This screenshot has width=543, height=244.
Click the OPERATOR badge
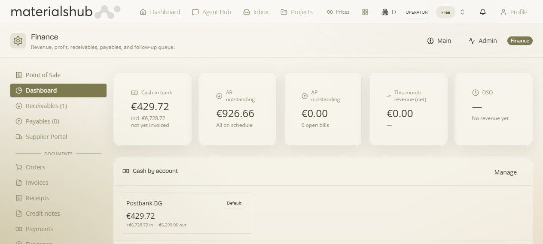click(417, 12)
